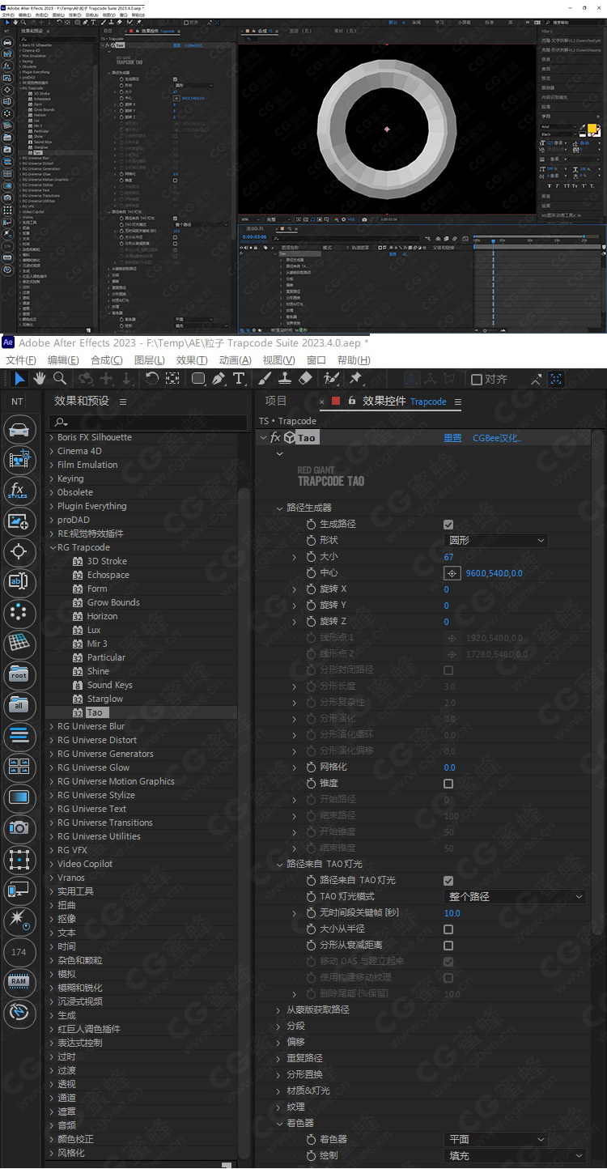Click the 大小 value 67
This screenshot has width=607, height=1169.
(448, 557)
